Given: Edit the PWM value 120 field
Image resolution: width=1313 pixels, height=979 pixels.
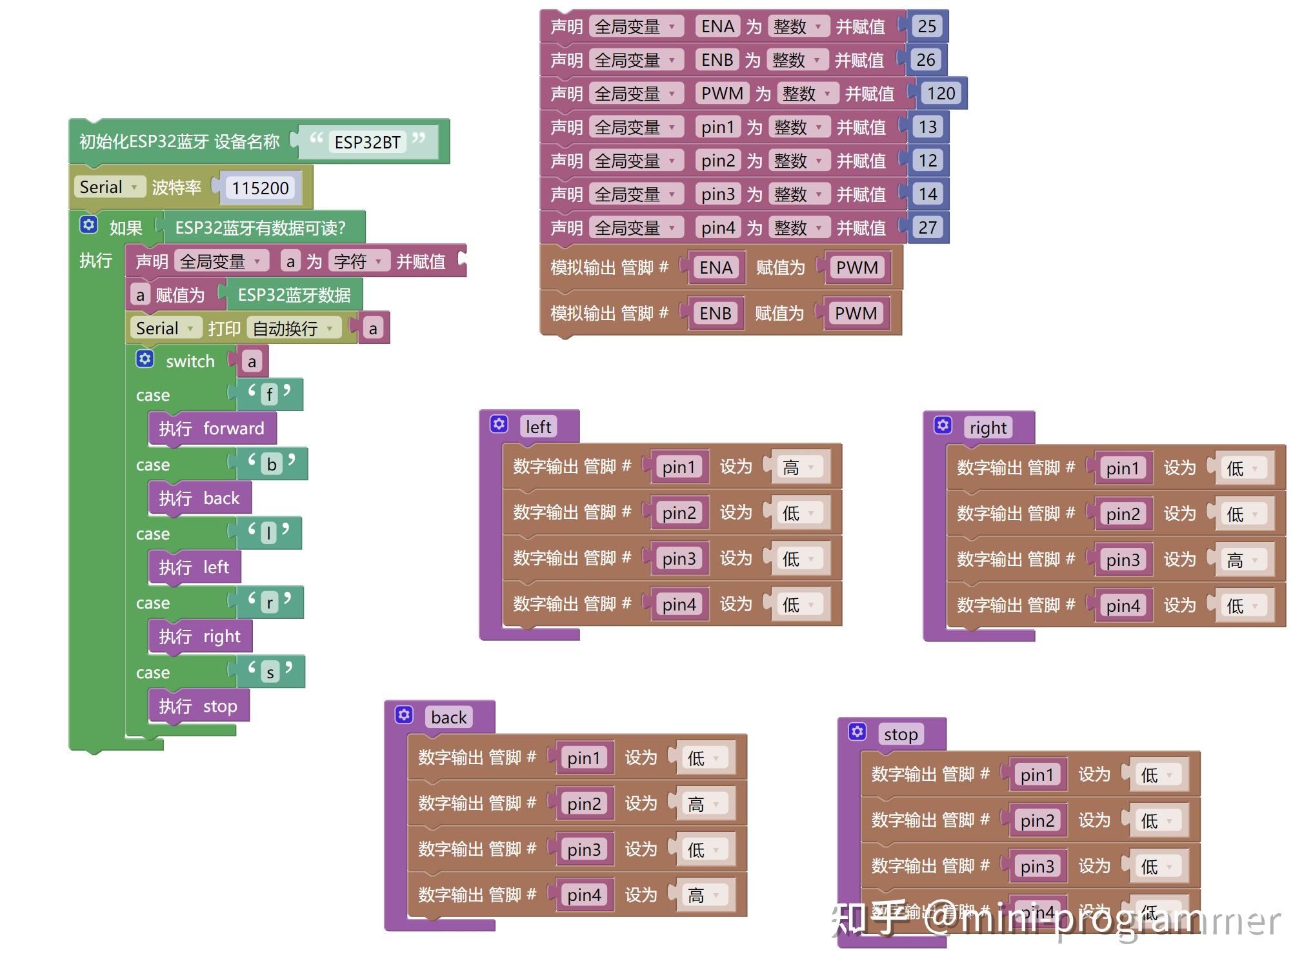Looking at the screenshot, I should pyautogui.click(x=941, y=94).
